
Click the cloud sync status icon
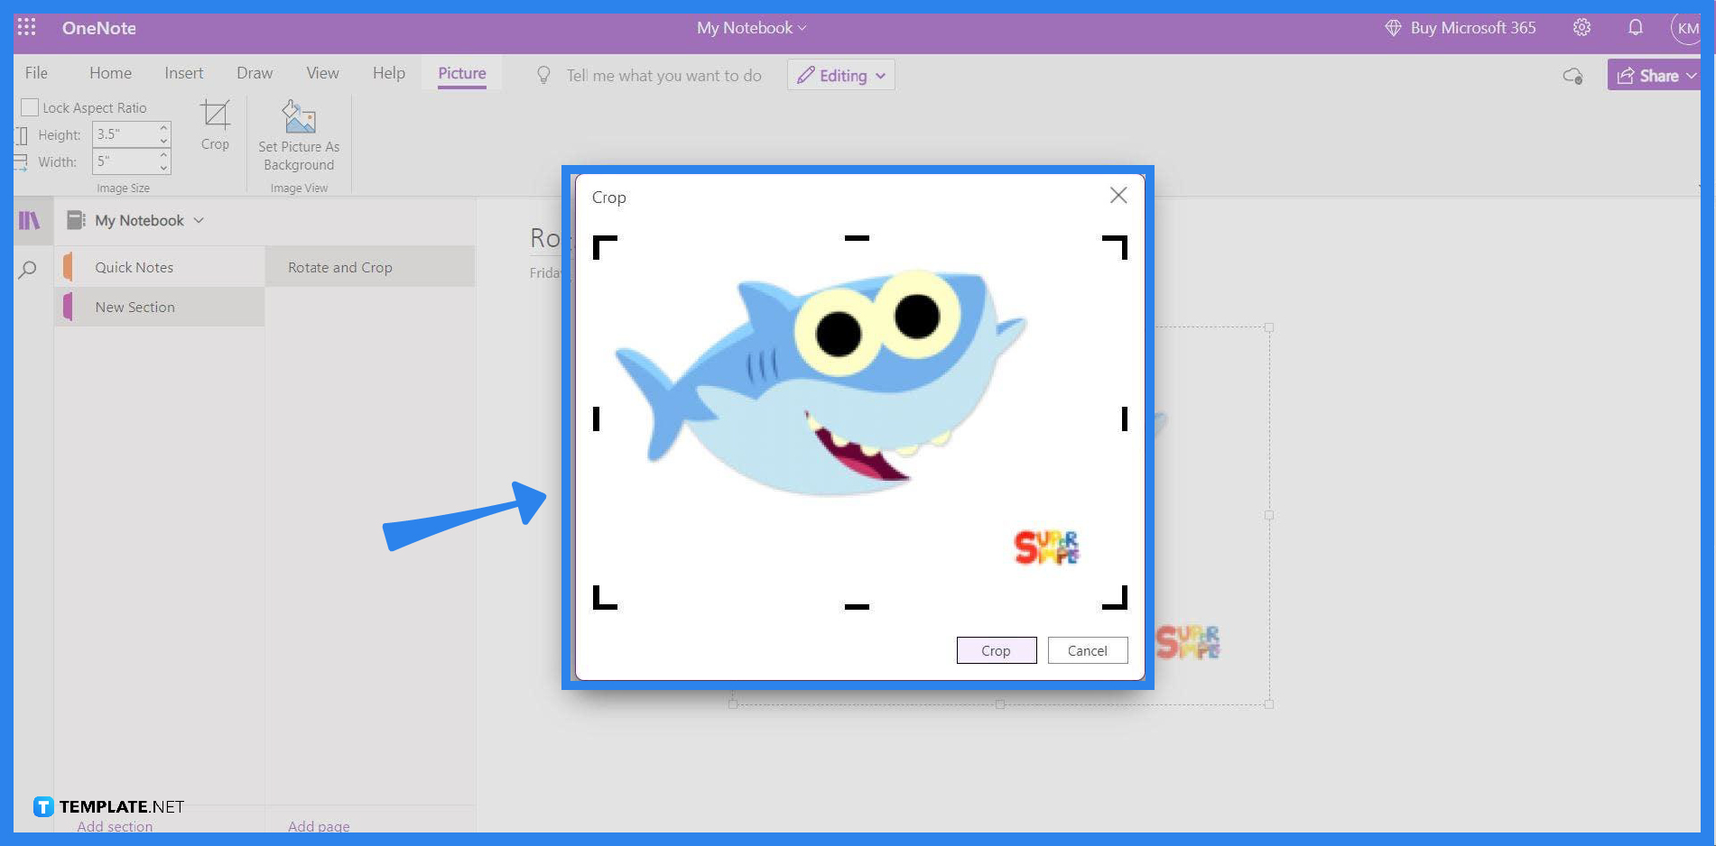pyautogui.click(x=1573, y=77)
